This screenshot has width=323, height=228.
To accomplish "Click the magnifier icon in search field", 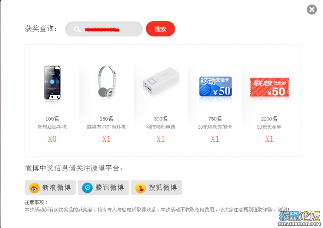I will coord(78,30).
